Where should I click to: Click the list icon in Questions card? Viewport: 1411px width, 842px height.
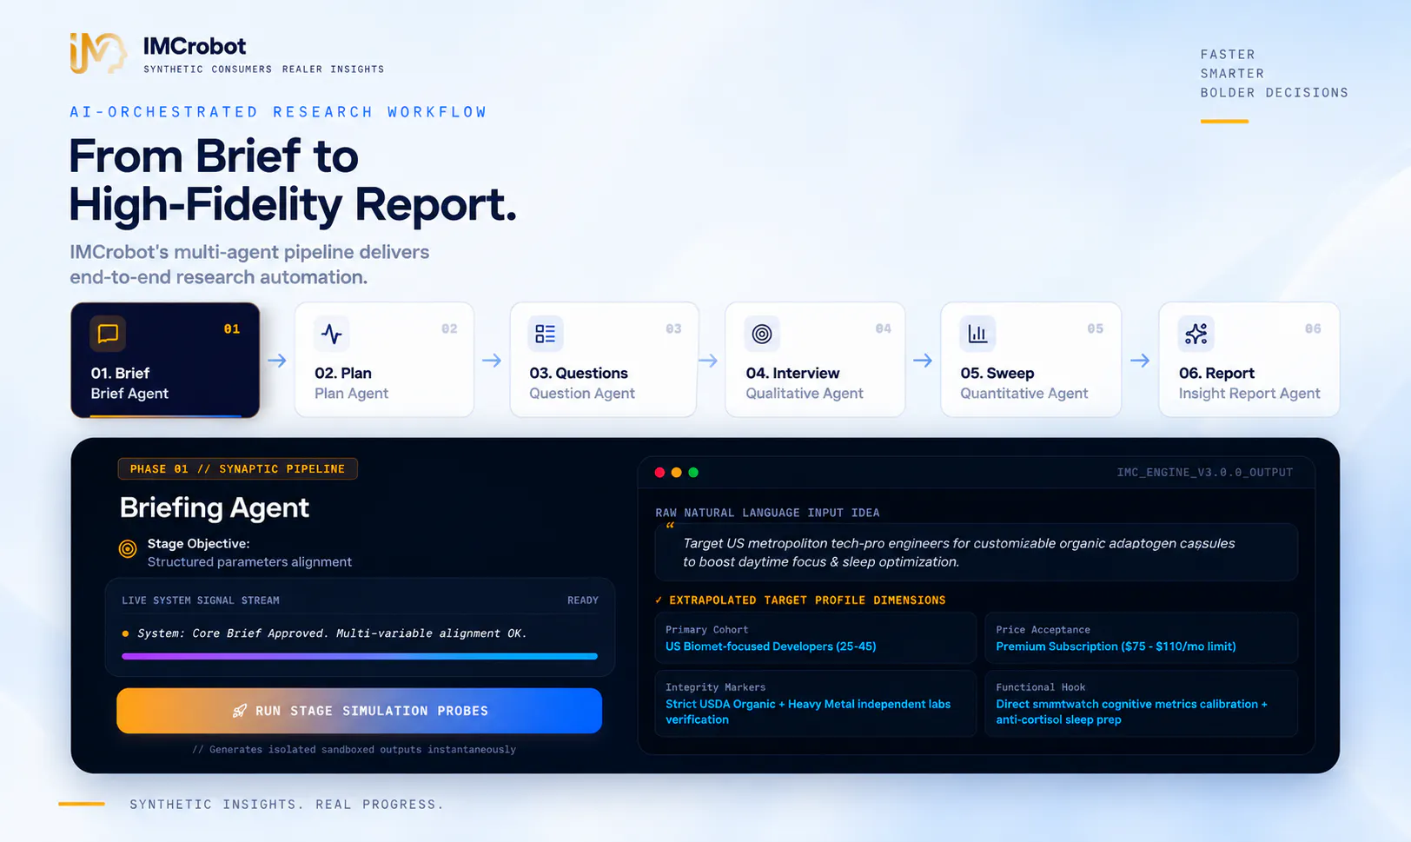[546, 334]
